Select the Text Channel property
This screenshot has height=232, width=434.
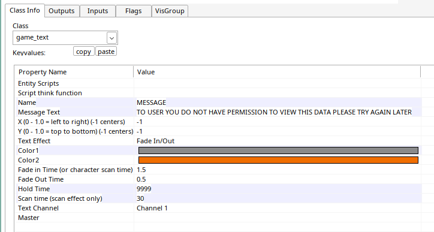[38, 208]
